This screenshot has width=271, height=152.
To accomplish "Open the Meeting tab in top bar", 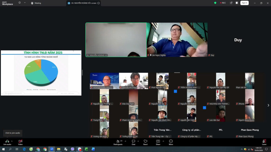I will 36,3.
